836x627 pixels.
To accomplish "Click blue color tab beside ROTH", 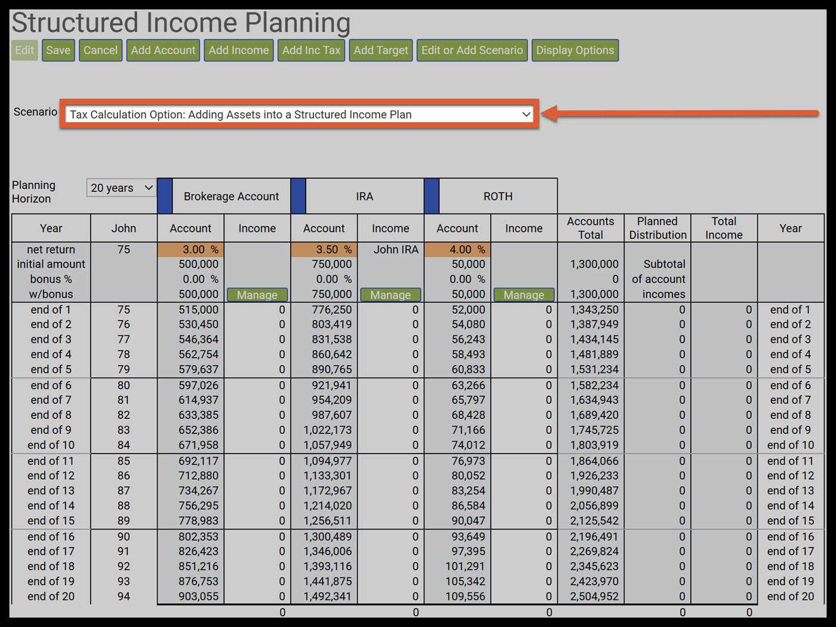I will pos(432,196).
